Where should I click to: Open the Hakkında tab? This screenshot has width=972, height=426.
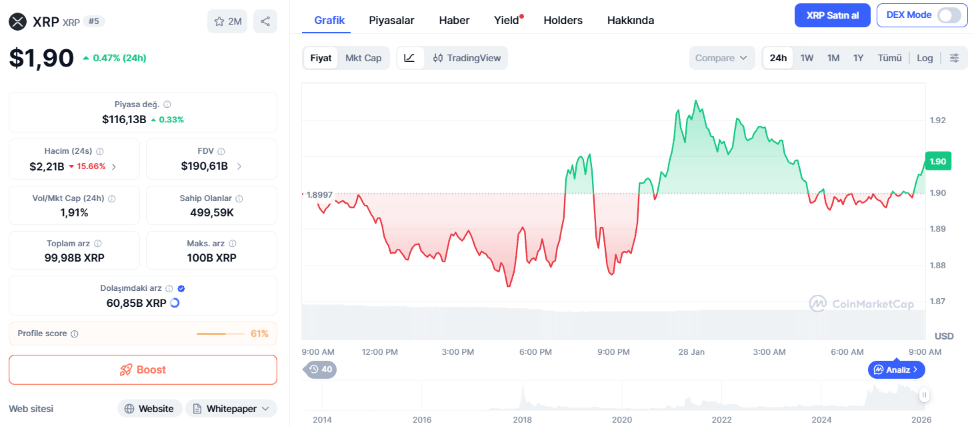point(631,20)
